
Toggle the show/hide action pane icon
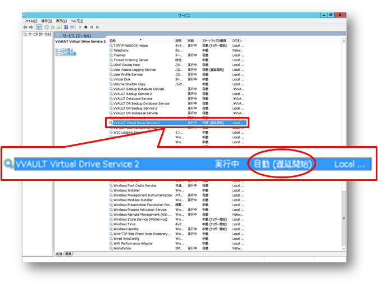(x=72, y=27)
